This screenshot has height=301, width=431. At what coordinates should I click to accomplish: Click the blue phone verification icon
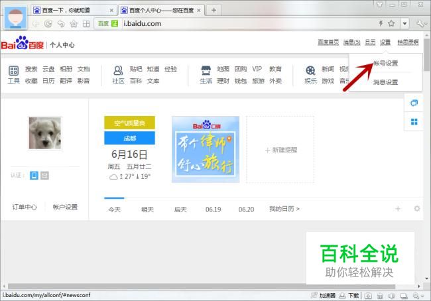tap(34, 176)
